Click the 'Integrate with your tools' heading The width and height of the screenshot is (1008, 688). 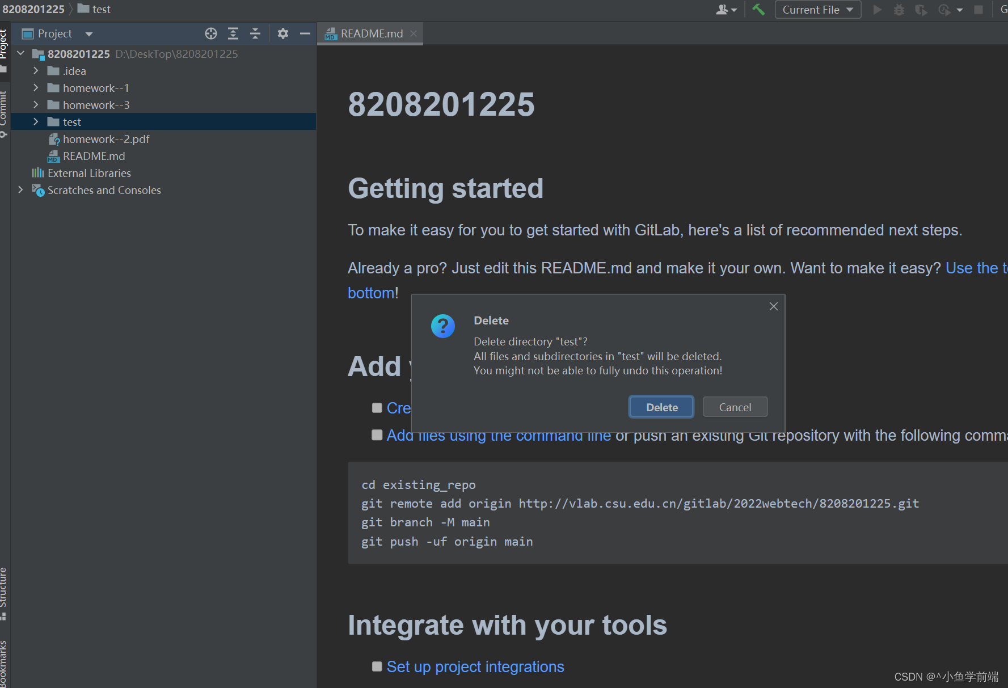(507, 625)
